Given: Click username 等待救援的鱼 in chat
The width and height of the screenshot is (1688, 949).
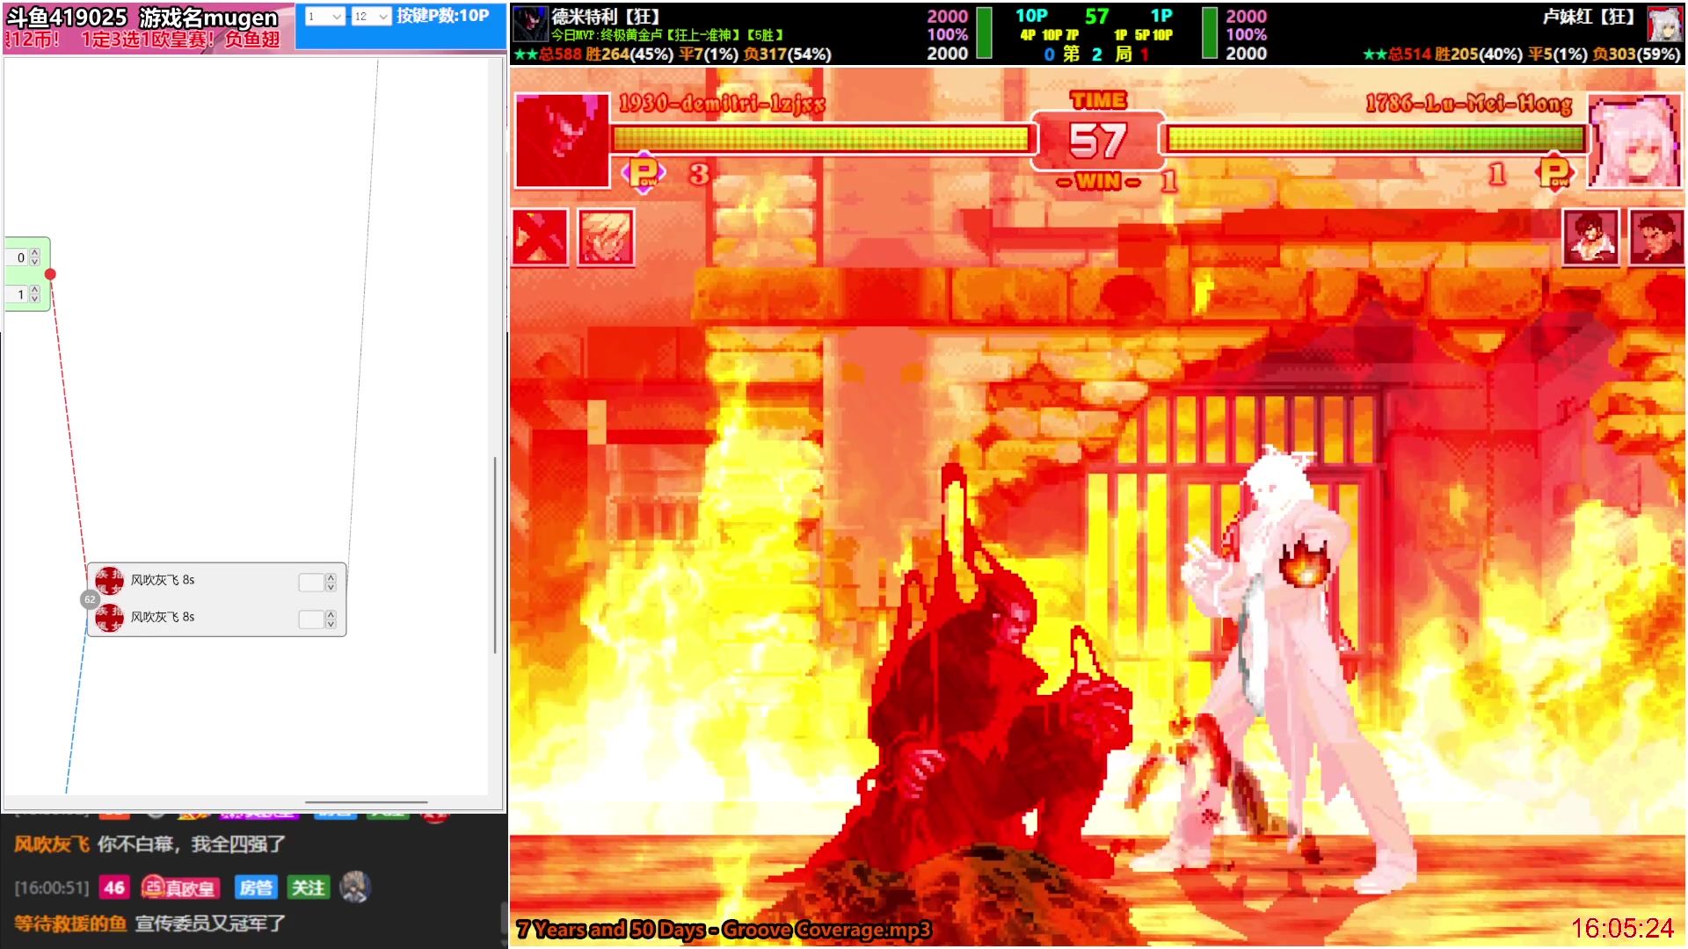Looking at the screenshot, I should point(70,924).
